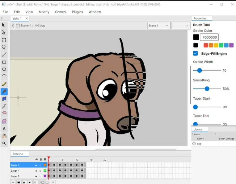Screen dimensions: 236x184
Task: Toggle lock box for Layer 2
Action: click(40, 176)
